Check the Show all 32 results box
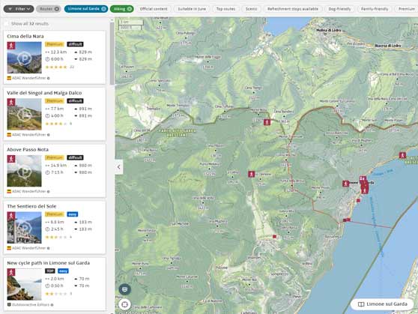 point(7,24)
